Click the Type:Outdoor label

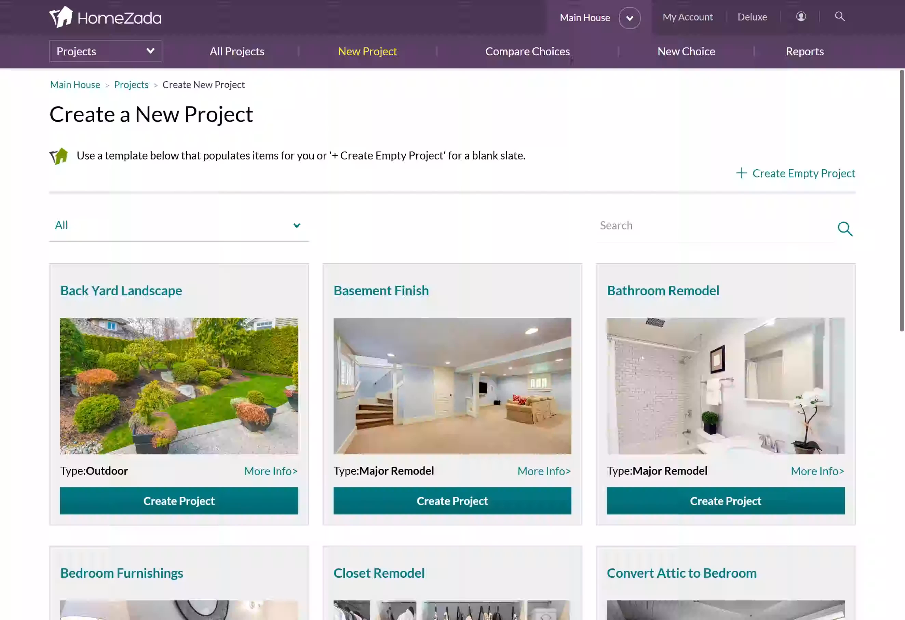[x=94, y=471]
